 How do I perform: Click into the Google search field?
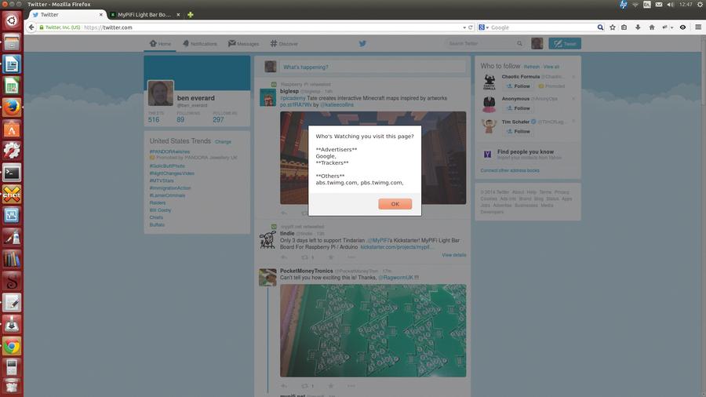[x=543, y=27]
